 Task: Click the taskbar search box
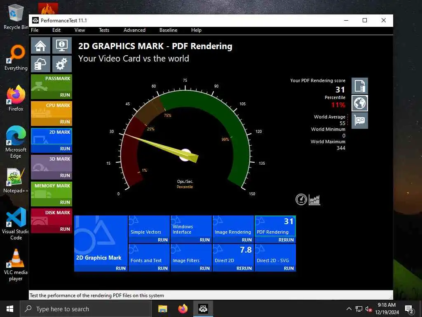click(86, 309)
